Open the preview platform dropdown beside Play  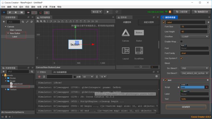[97, 12]
